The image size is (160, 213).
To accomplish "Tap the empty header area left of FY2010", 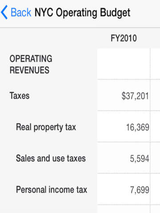I will 48,38.
